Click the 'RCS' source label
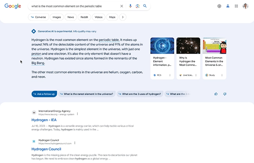This screenshot has width=254, height=163. (159, 75)
